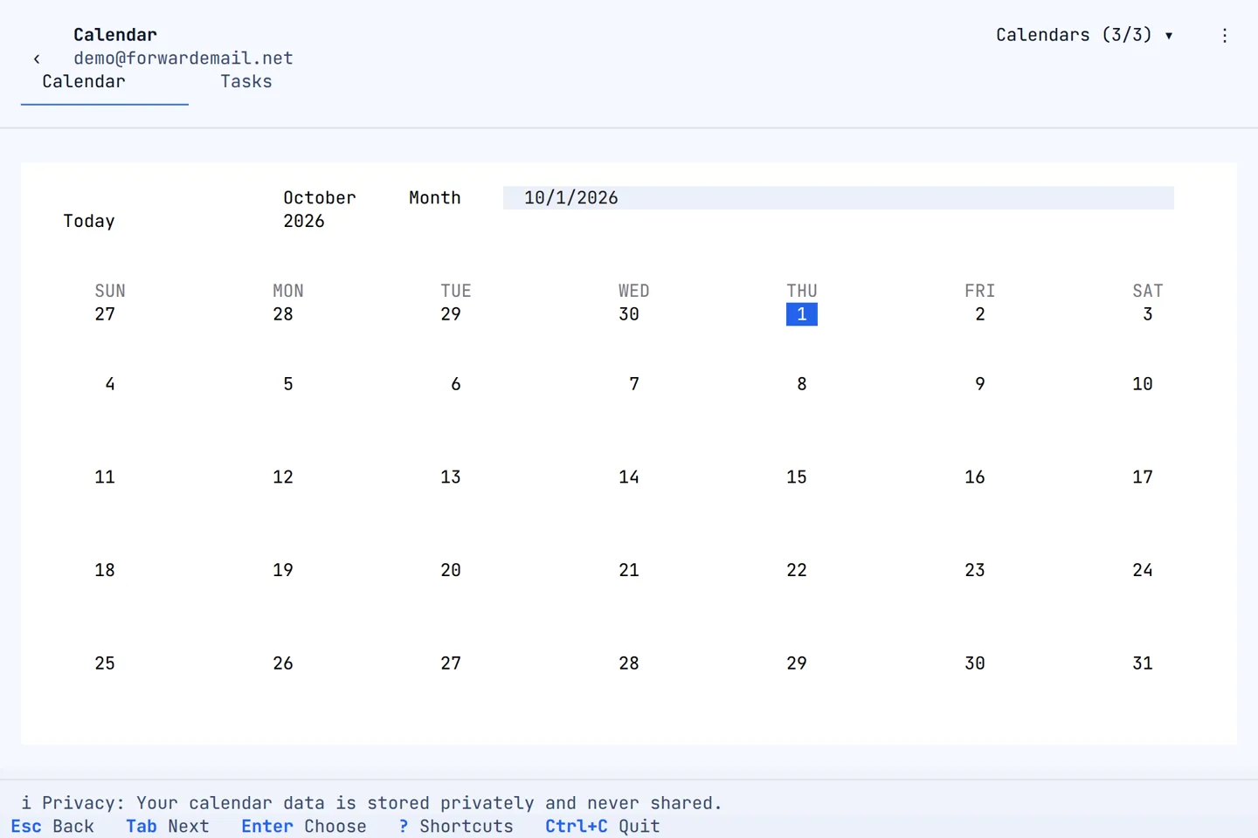The height and width of the screenshot is (838, 1258).
Task: Open the October 2026 month label
Action: (320, 209)
